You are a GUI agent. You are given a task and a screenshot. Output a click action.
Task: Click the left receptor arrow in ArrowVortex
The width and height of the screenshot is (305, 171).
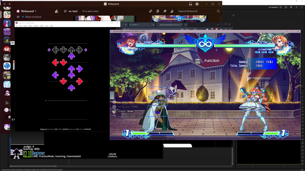55,50
